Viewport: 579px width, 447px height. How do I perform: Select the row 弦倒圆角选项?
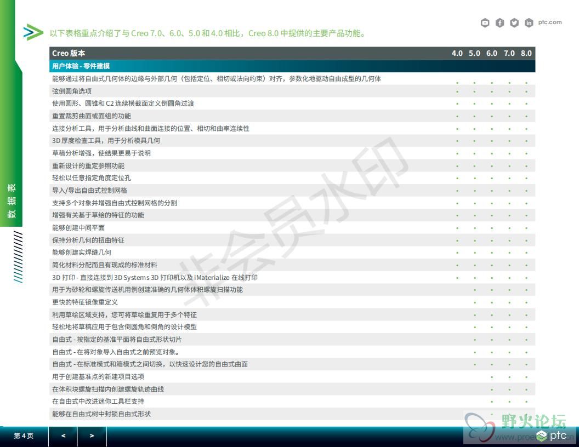coord(292,91)
